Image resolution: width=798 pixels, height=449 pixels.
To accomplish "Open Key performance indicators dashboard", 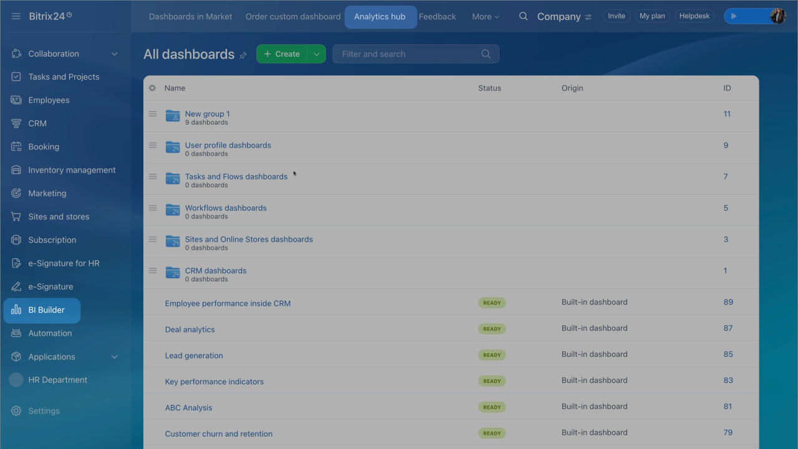I will tap(214, 382).
